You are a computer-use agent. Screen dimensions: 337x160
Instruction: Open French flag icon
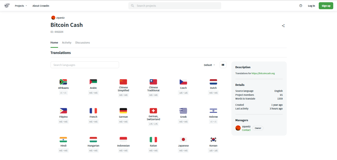tap(93, 111)
